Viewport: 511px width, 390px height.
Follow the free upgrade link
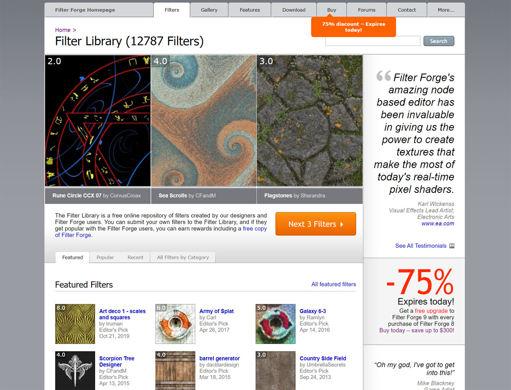431,311
